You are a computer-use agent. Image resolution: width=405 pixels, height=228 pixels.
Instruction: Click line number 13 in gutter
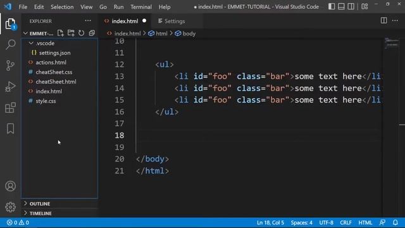tap(120, 77)
